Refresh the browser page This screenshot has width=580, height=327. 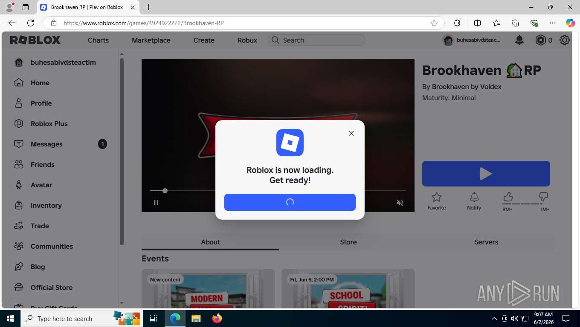pos(31,23)
